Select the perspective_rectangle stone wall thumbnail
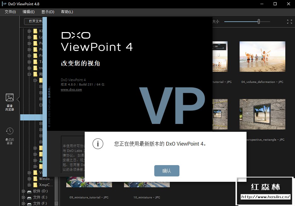 point(262,114)
